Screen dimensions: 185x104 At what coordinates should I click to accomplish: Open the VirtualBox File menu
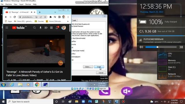(2, 4)
